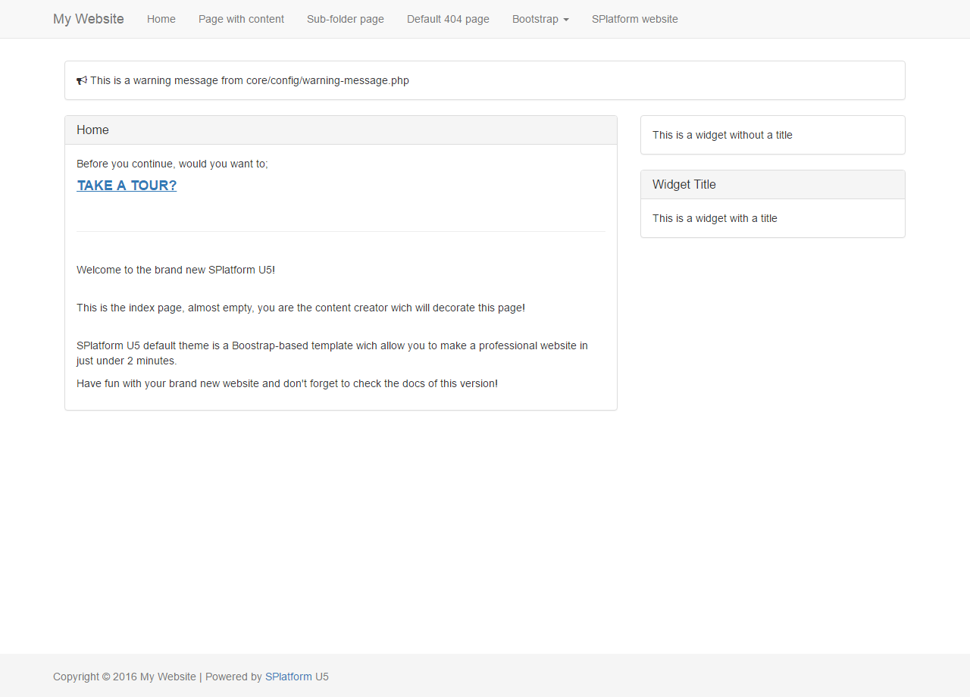The image size is (970, 697).
Task: Click the Home panel heading
Action: click(92, 130)
